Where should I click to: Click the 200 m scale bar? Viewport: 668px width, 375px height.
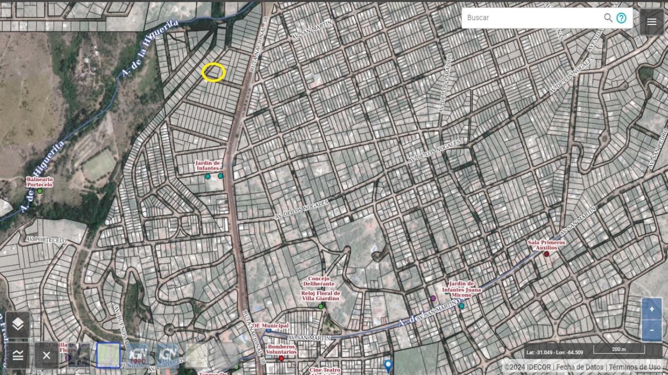(x=619, y=350)
